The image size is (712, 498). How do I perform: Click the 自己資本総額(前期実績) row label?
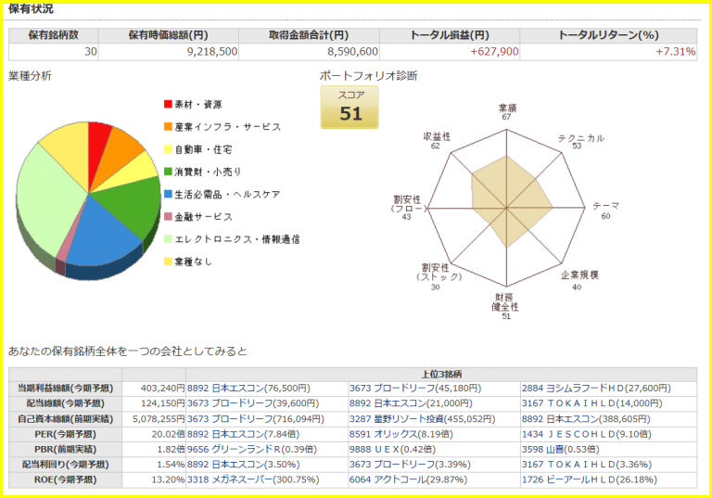(66, 419)
